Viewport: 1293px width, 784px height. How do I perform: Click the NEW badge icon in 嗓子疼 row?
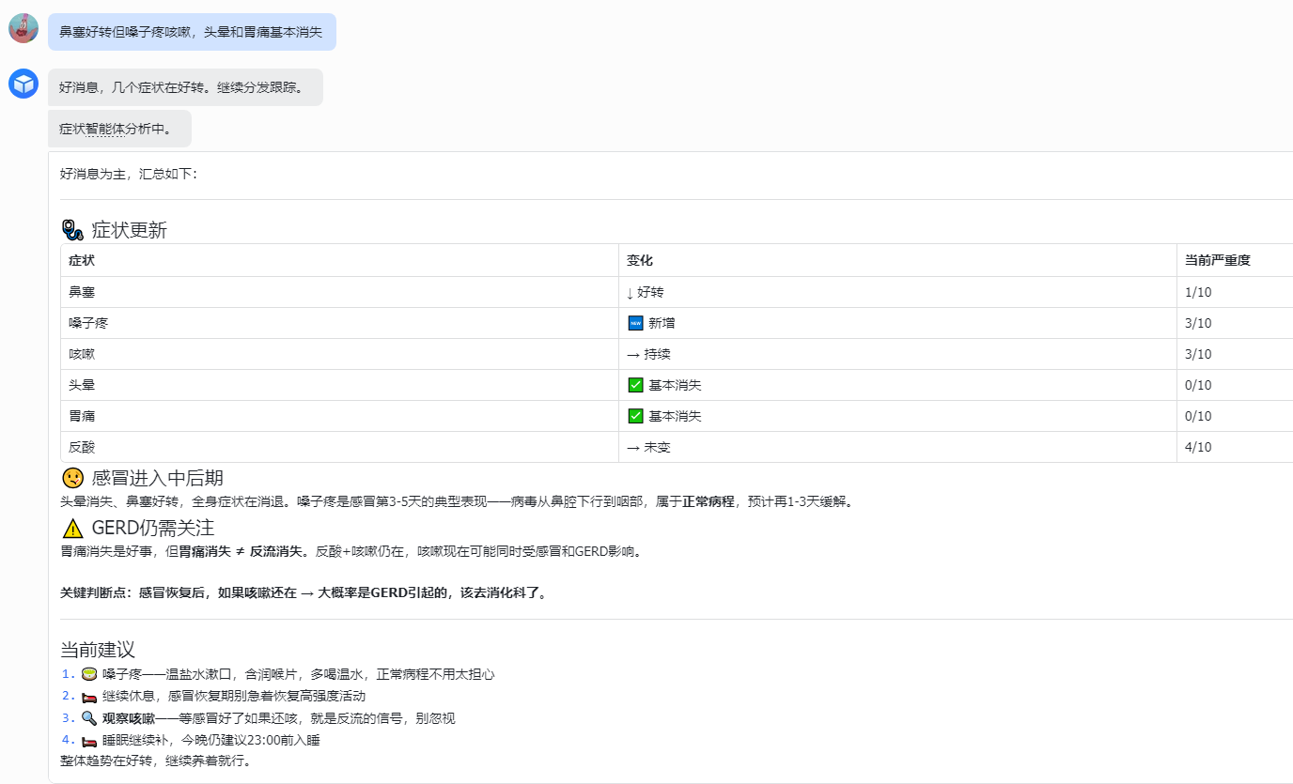(x=635, y=323)
